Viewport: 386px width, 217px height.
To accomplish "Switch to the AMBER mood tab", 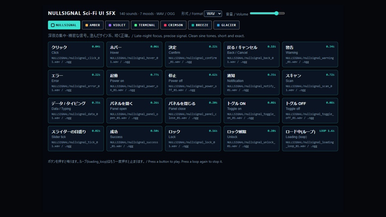I will (93, 25).
